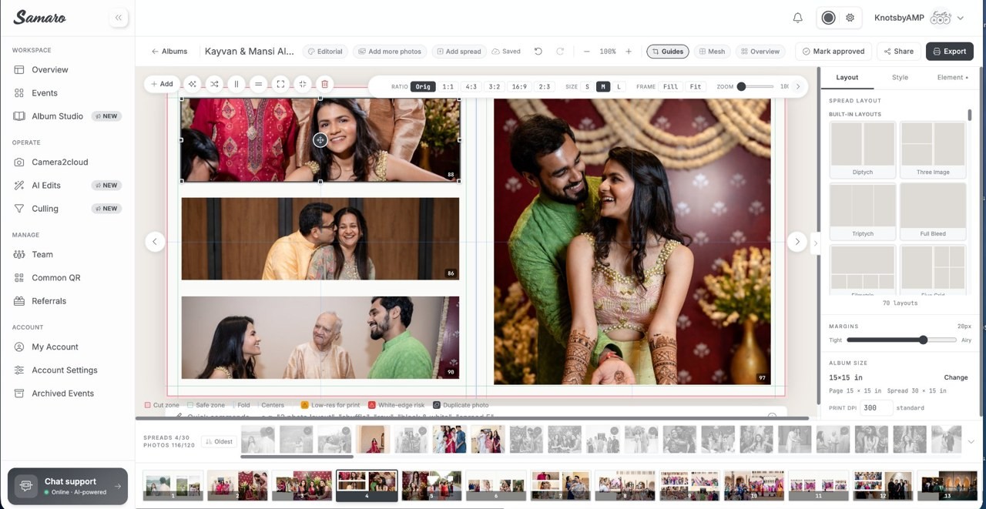The height and width of the screenshot is (509, 986).
Task: Click the Share button
Action: [899, 52]
